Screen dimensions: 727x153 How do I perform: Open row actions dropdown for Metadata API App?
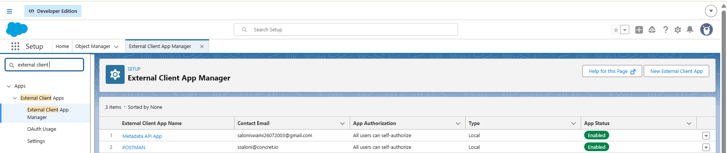[706, 136]
